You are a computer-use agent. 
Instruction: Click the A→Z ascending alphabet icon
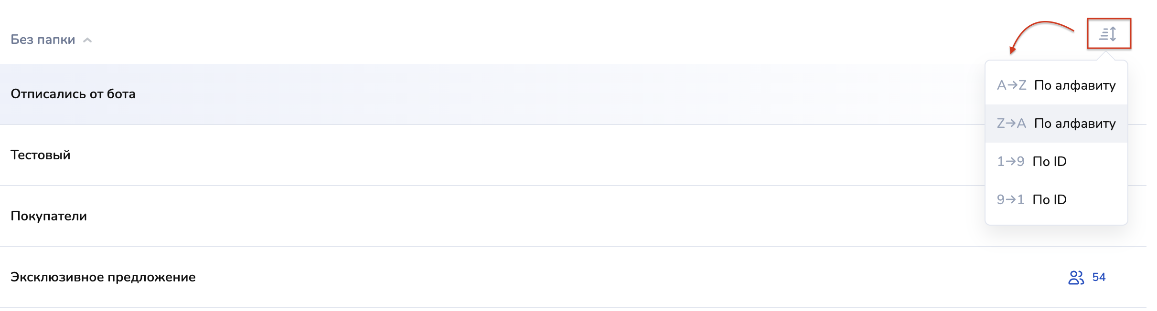[1011, 85]
